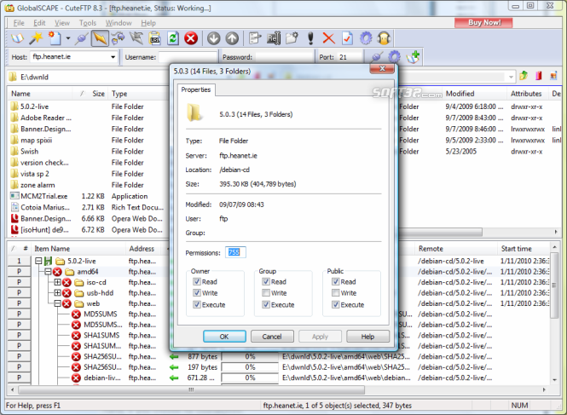Launch the Connection Wizard wand icon
The image size is (567, 415).
pyautogui.click(x=36, y=38)
